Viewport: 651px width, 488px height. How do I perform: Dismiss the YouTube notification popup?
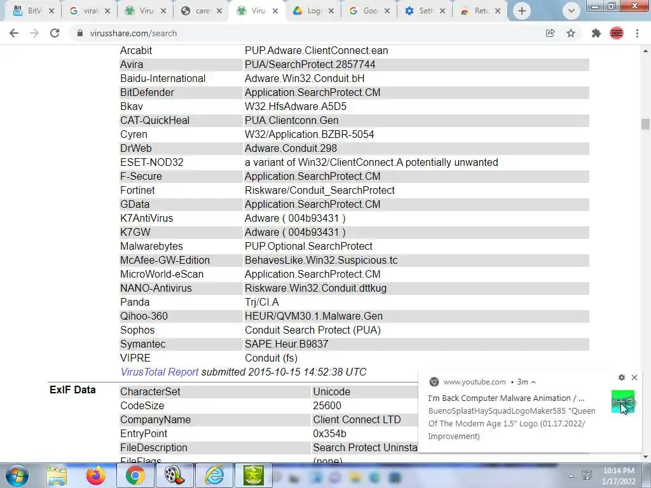[634, 377]
